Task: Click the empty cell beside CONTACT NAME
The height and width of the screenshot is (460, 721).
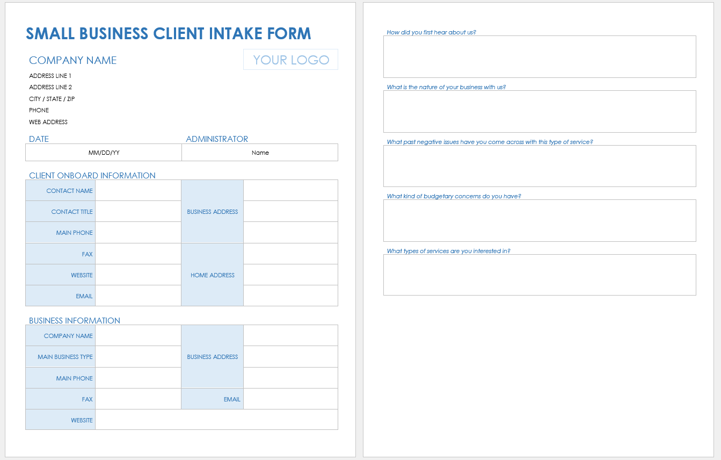Action: point(138,191)
